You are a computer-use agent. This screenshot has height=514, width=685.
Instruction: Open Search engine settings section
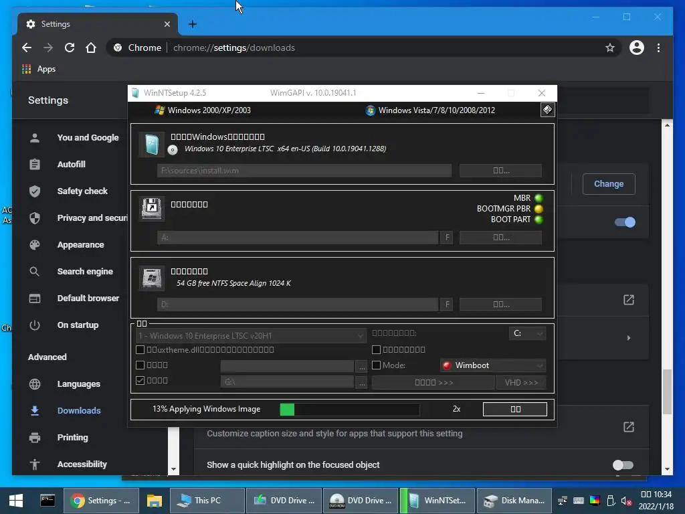(85, 272)
